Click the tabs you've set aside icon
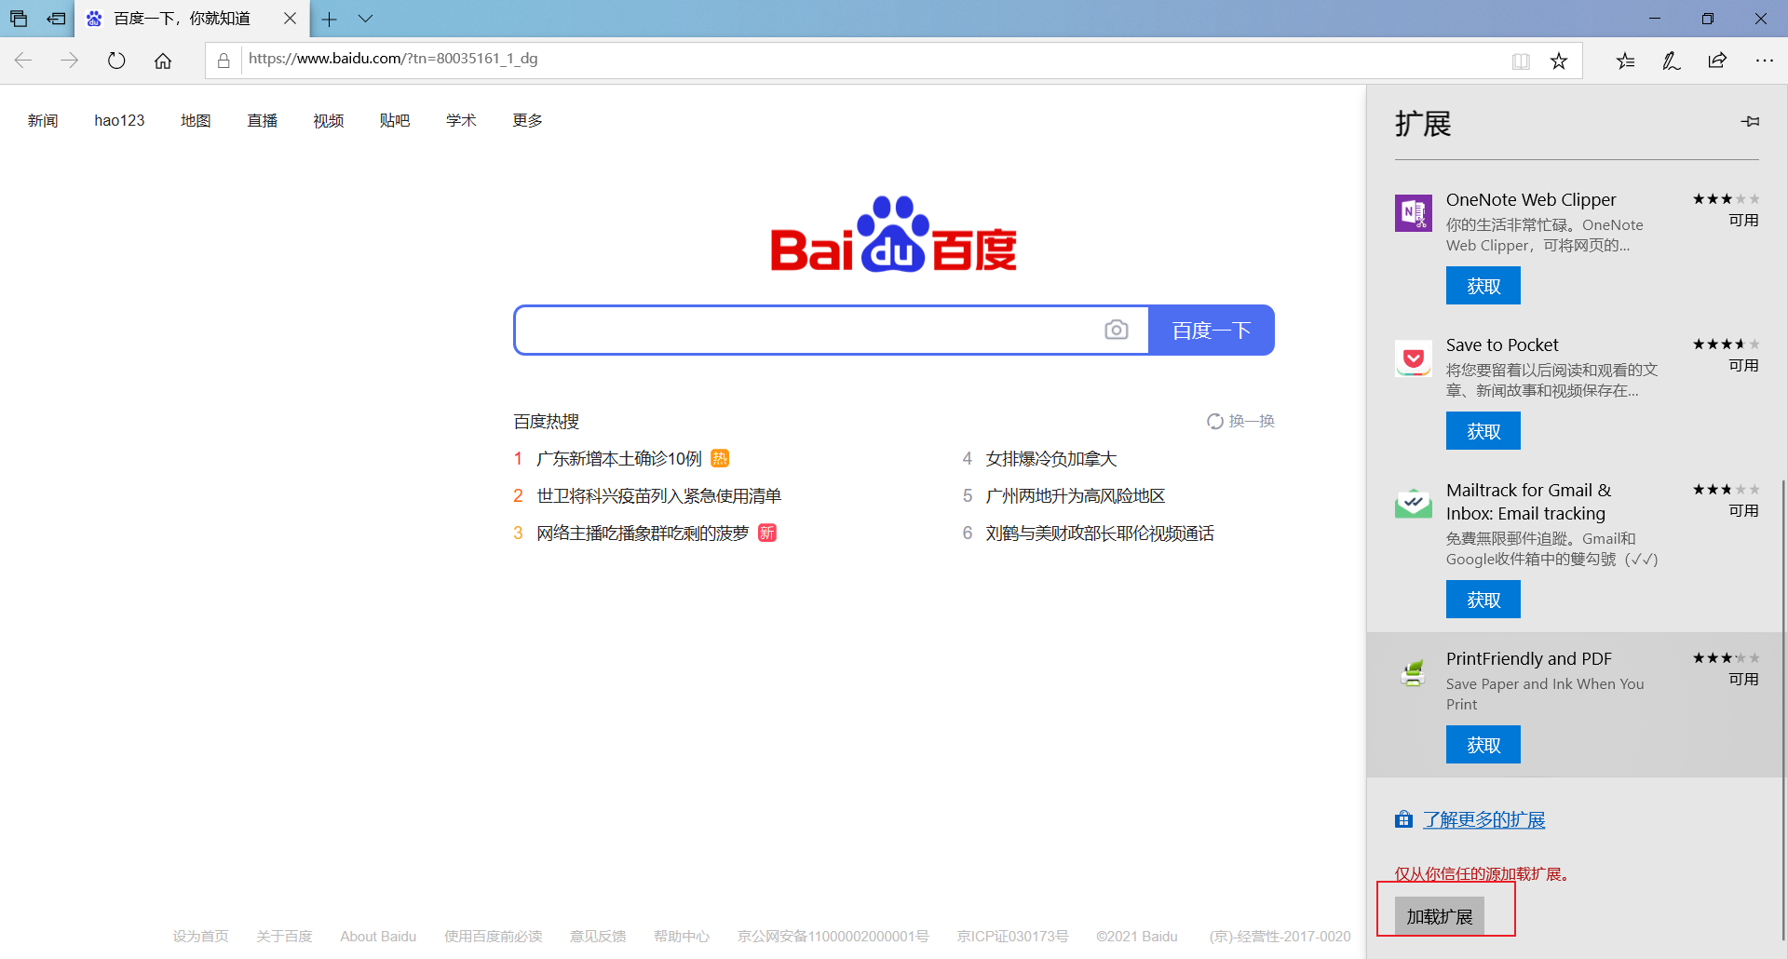This screenshot has width=1788, height=959. [x=19, y=19]
